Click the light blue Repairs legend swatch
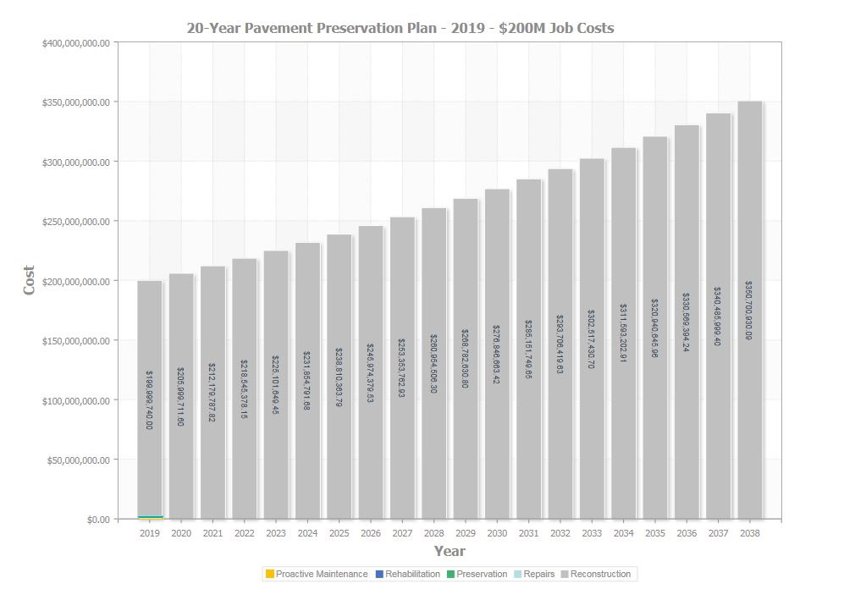855x611 pixels. 518,574
